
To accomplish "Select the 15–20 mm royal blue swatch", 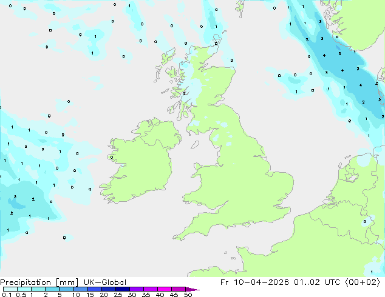I will pos(94,289).
